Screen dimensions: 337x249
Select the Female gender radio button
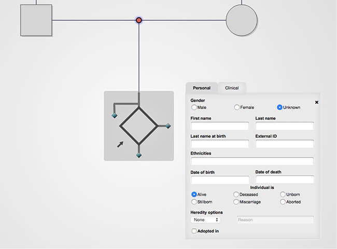point(237,107)
